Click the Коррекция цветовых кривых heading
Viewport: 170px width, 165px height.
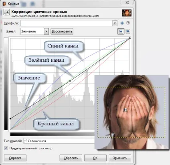point(39,12)
